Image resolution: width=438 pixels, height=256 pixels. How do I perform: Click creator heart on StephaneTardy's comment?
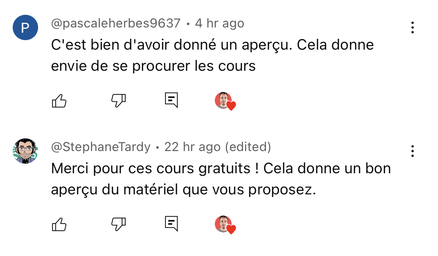coord(225,225)
